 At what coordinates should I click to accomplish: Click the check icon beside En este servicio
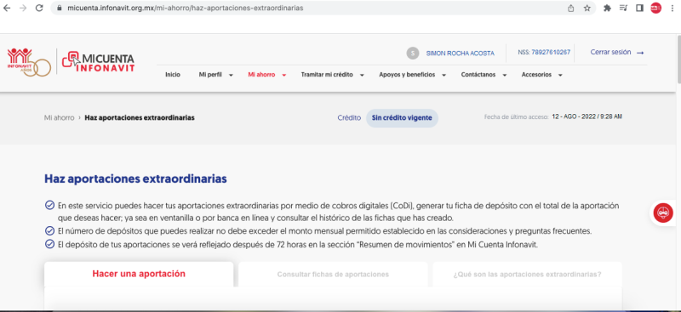point(49,205)
